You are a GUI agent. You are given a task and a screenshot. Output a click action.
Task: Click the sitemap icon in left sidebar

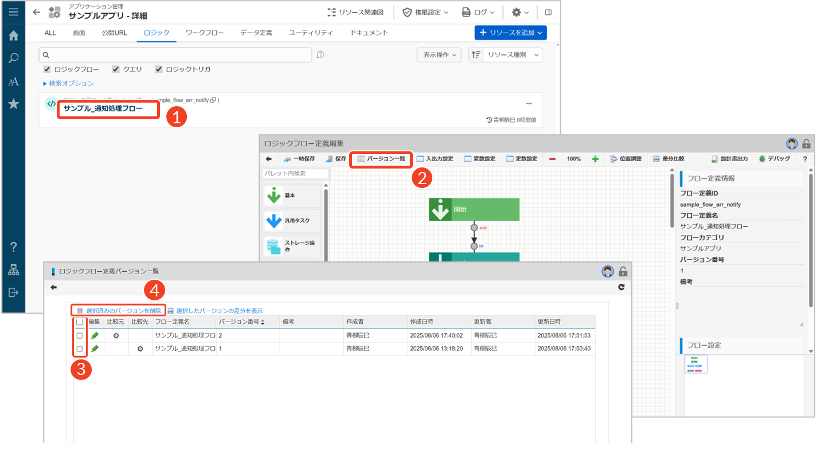[x=14, y=271]
